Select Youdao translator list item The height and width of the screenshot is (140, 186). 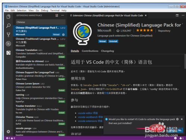40,109
